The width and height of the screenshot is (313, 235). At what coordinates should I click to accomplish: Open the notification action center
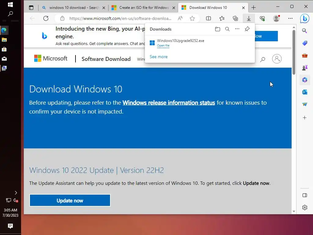10,226
